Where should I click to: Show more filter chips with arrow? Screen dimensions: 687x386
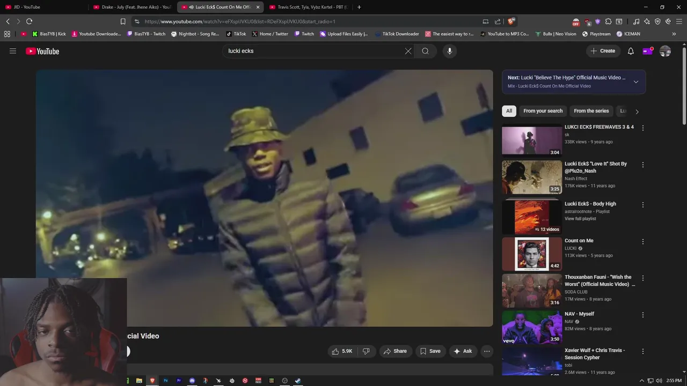(637, 112)
